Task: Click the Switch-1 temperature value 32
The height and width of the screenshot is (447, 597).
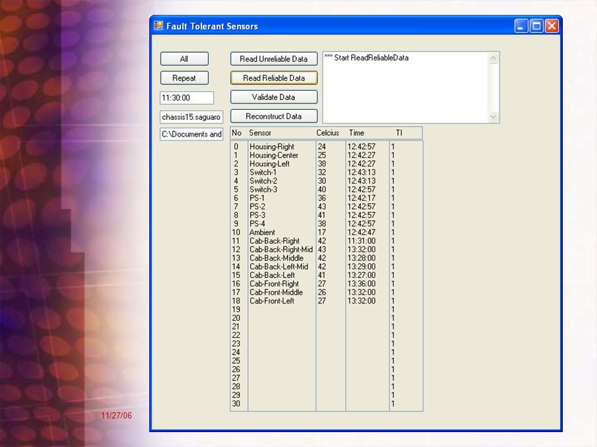Action: [x=322, y=173]
